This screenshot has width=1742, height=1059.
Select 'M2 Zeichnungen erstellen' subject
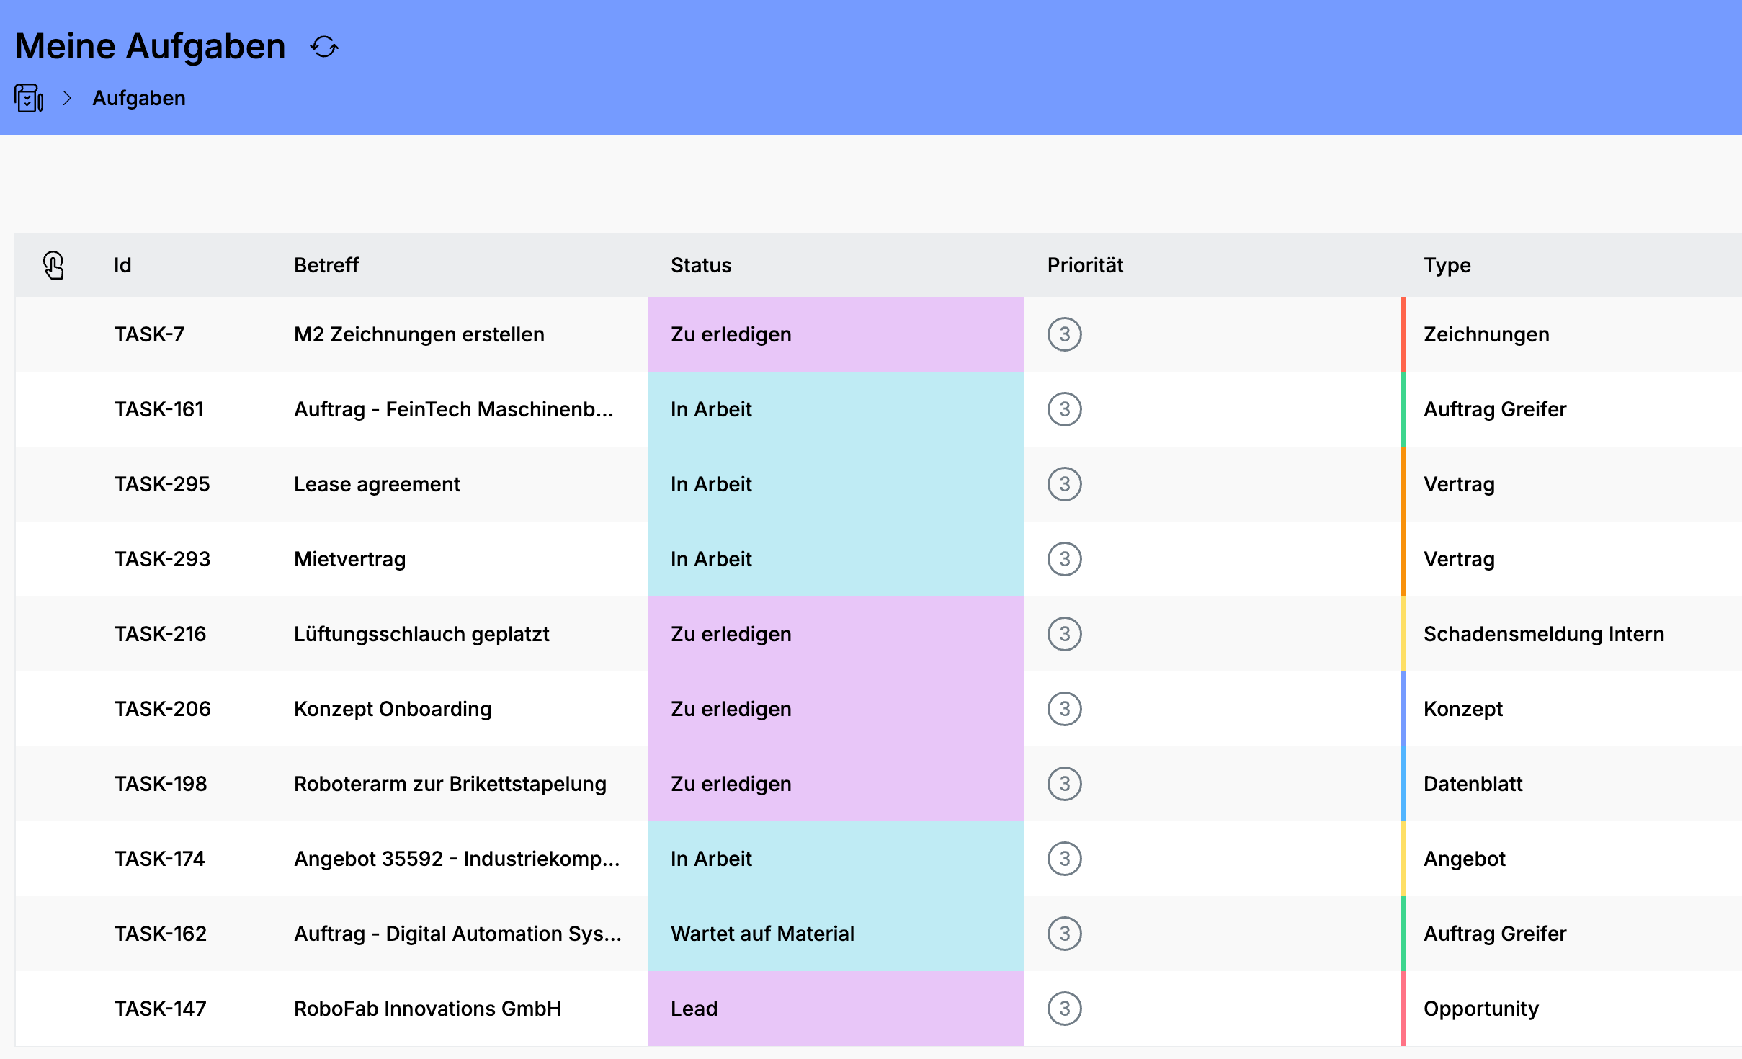[419, 334]
